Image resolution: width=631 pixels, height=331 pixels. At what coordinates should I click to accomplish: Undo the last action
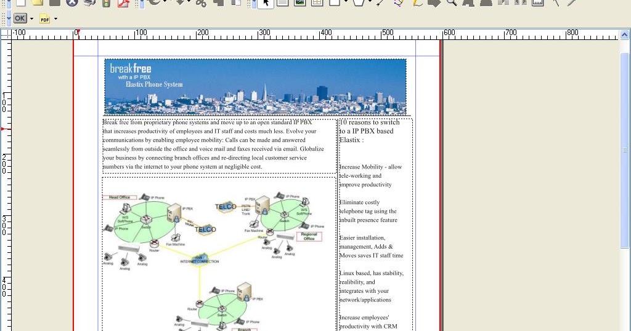pyautogui.click(x=155, y=2)
